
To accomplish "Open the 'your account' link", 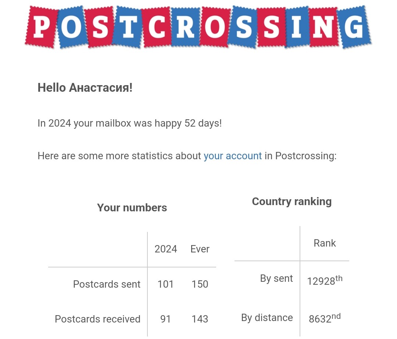I will (x=232, y=156).
